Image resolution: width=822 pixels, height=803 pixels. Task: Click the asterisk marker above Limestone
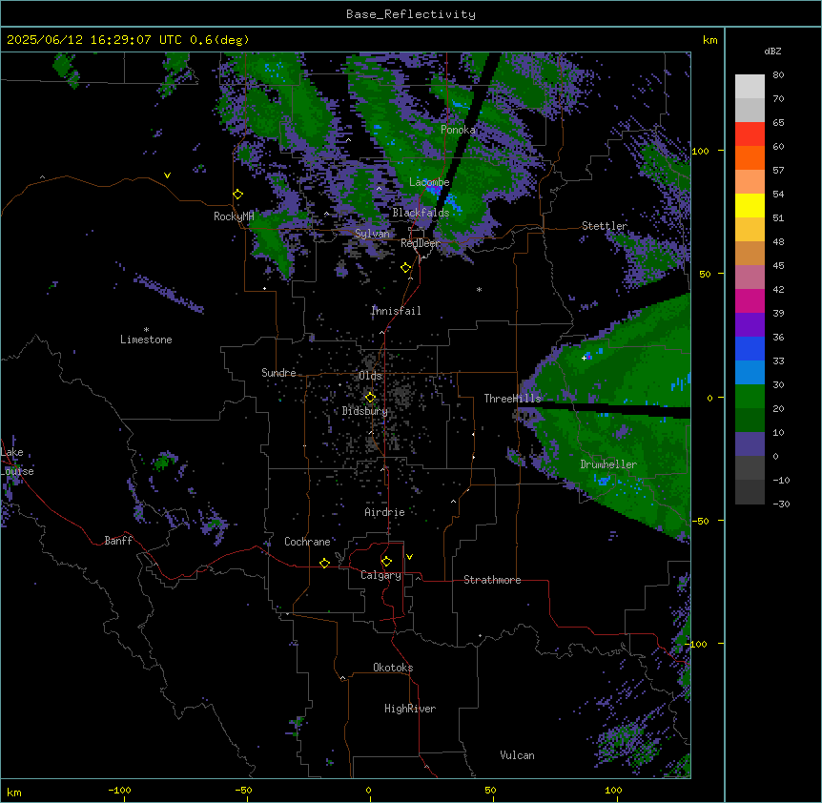146,330
